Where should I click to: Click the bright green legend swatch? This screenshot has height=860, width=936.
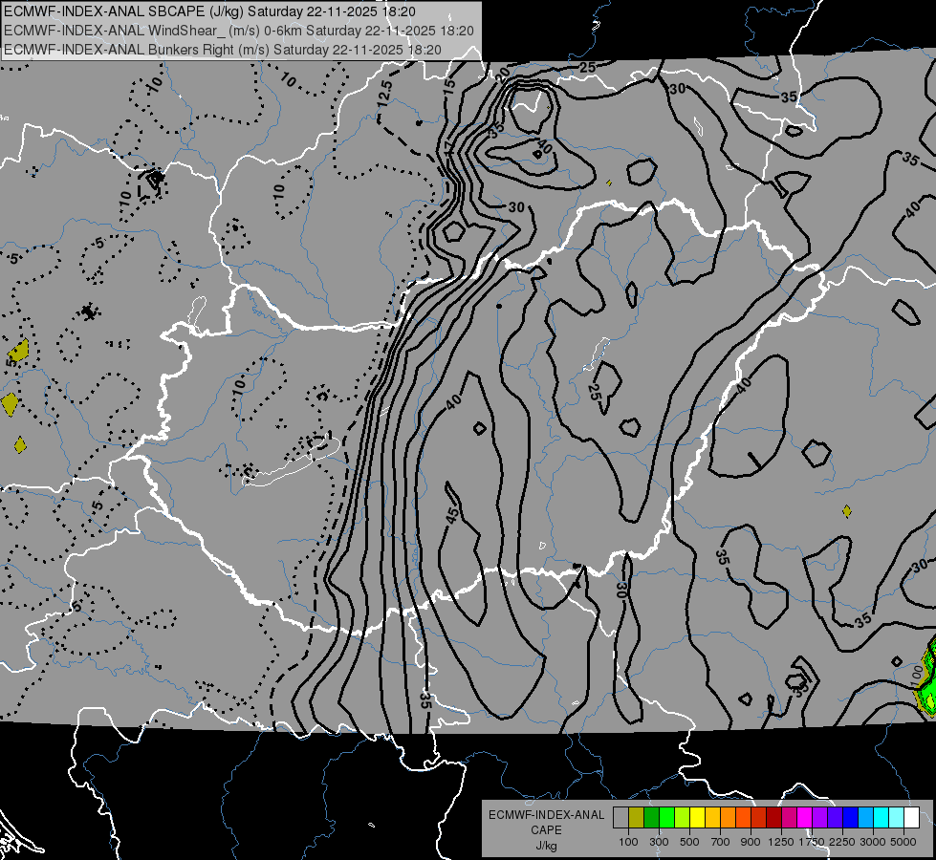666,818
